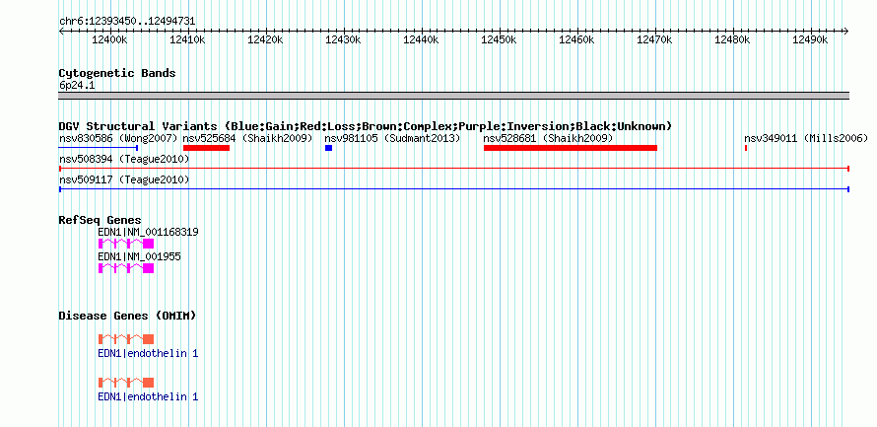Select the red nsv525684 loss bar

[206, 148]
